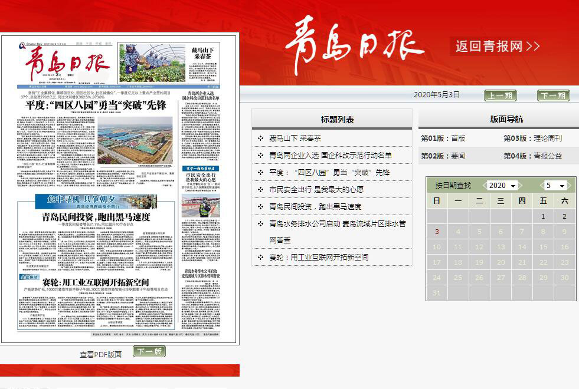579x389 pixels.
Task: Click the bullet icon beside 青岛民间投资 headline
Action: pyautogui.click(x=260, y=207)
